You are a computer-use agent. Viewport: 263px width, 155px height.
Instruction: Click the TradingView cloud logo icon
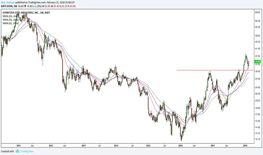pos(17,151)
